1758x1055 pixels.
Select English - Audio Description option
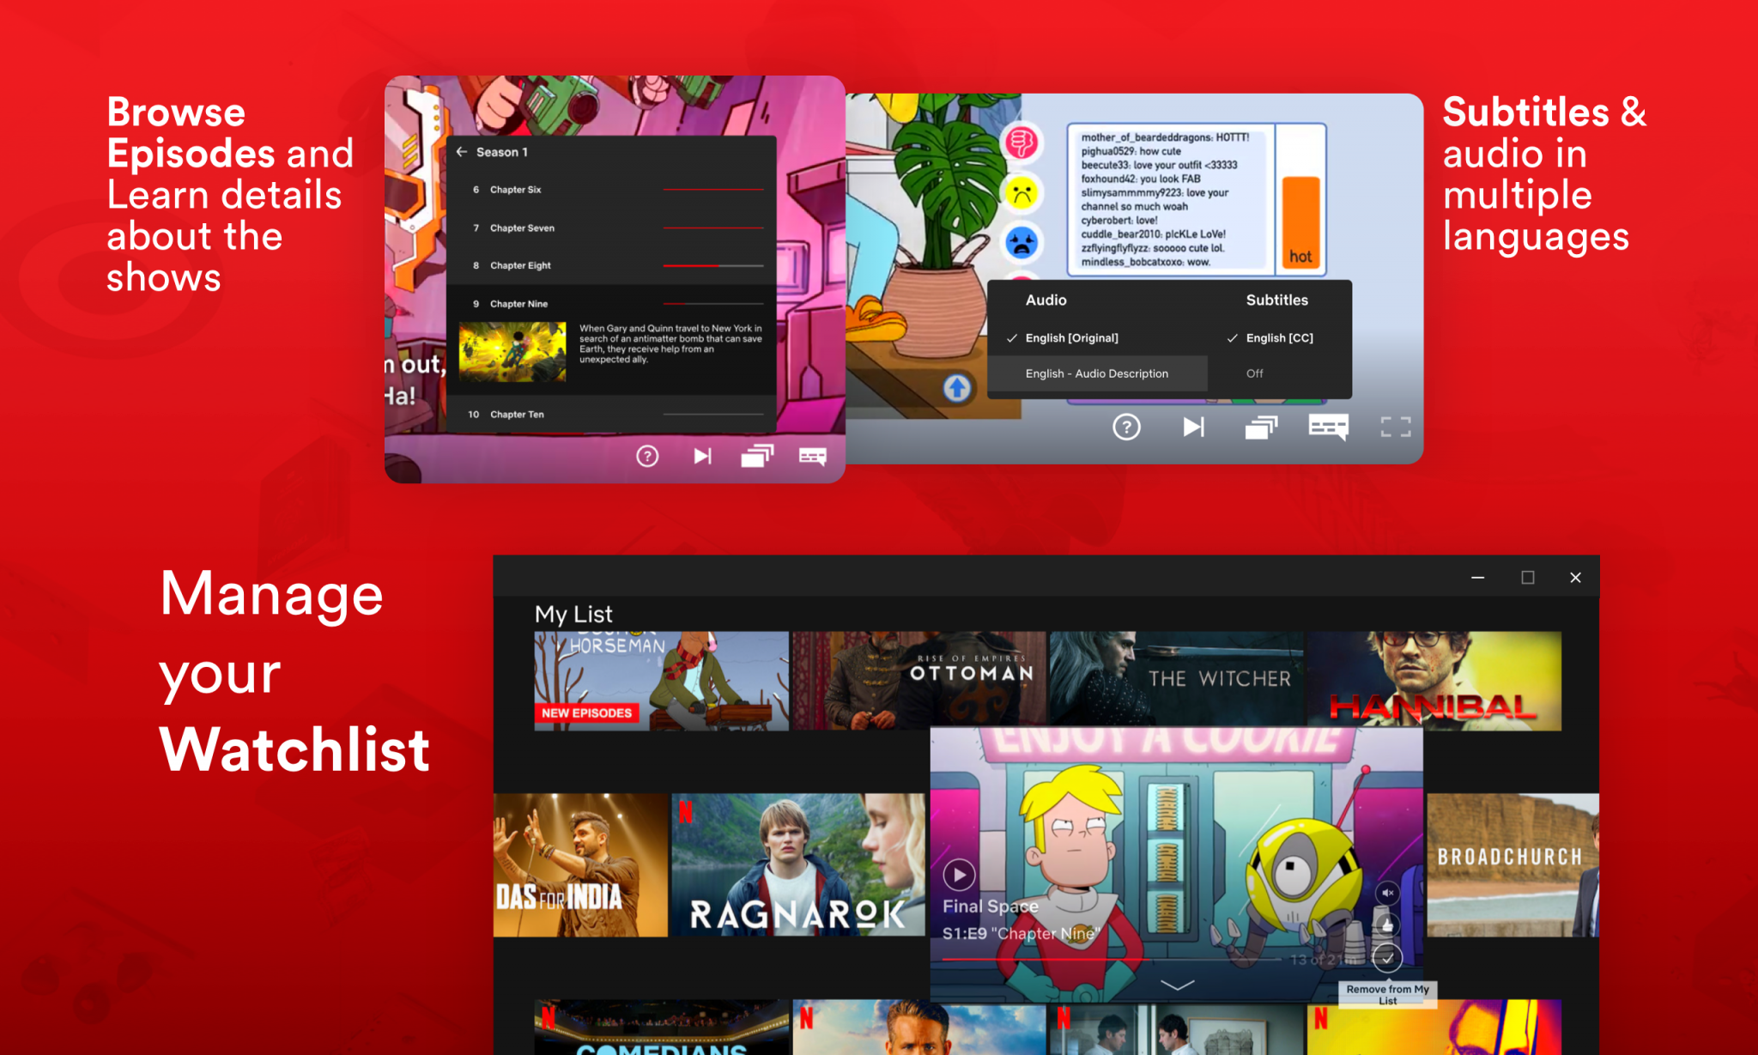[x=1096, y=373]
